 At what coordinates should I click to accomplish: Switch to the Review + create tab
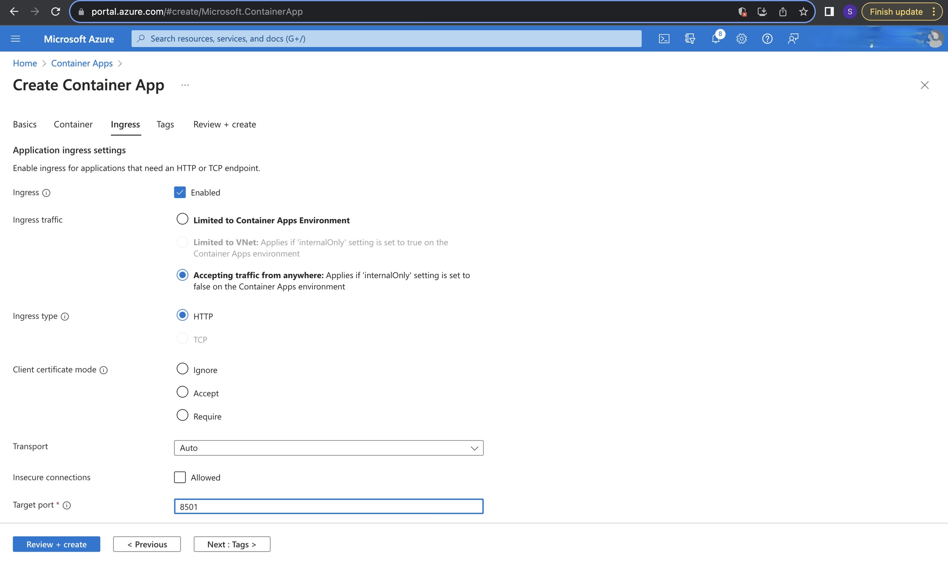point(225,125)
